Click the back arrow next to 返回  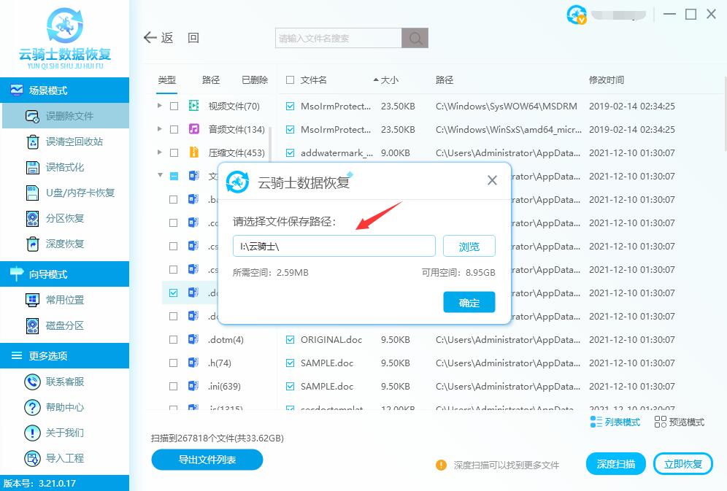click(x=150, y=37)
